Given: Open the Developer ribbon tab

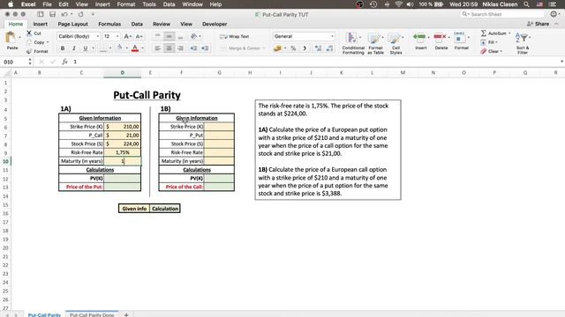Looking at the screenshot, I should pos(215,24).
